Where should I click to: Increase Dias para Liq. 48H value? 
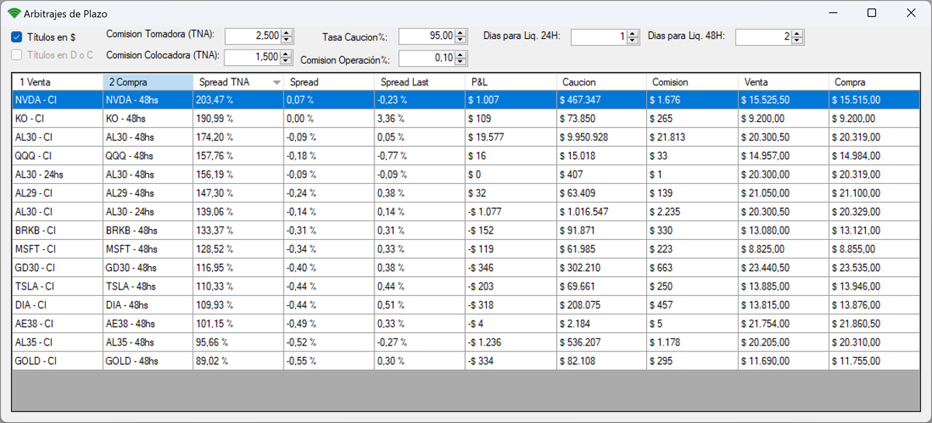(x=798, y=33)
